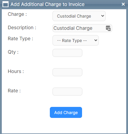Click the chevron arrow of Rate Type select
128x134 pixels.
click(96, 40)
